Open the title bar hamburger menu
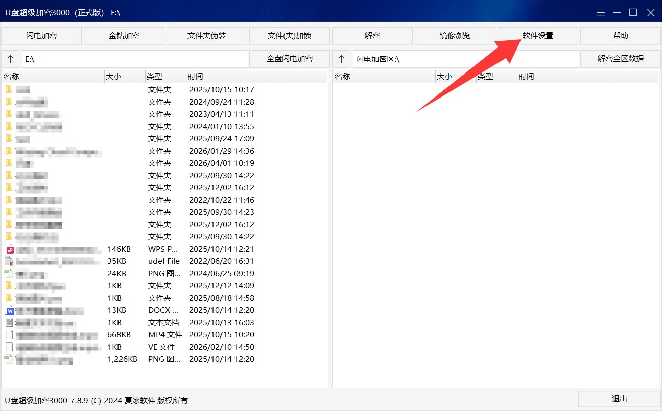The image size is (662, 411). pos(601,13)
